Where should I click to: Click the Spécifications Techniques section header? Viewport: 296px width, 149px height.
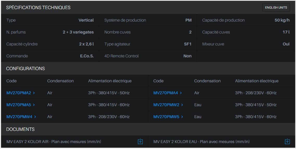[38, 8]
